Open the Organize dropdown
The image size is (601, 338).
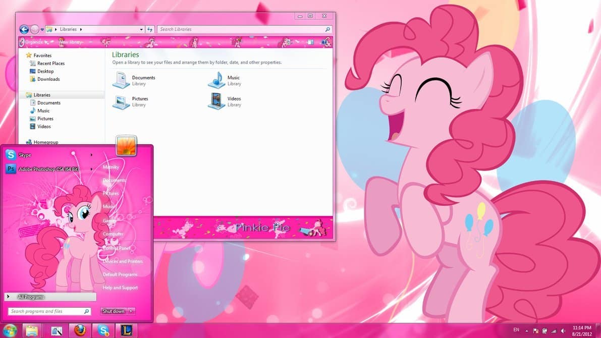click(x=34, y=42)
